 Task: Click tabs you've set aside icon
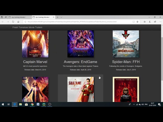click(x=2, y=17)
